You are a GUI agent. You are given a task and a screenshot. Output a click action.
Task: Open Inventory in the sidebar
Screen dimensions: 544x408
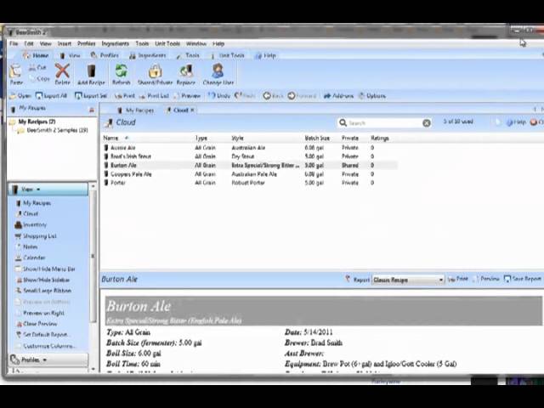[x=31, y=224]
